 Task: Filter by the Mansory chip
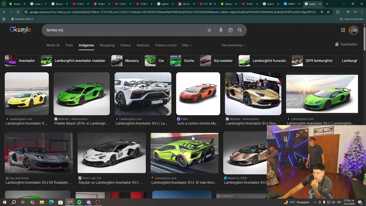(x=127, y=61)
